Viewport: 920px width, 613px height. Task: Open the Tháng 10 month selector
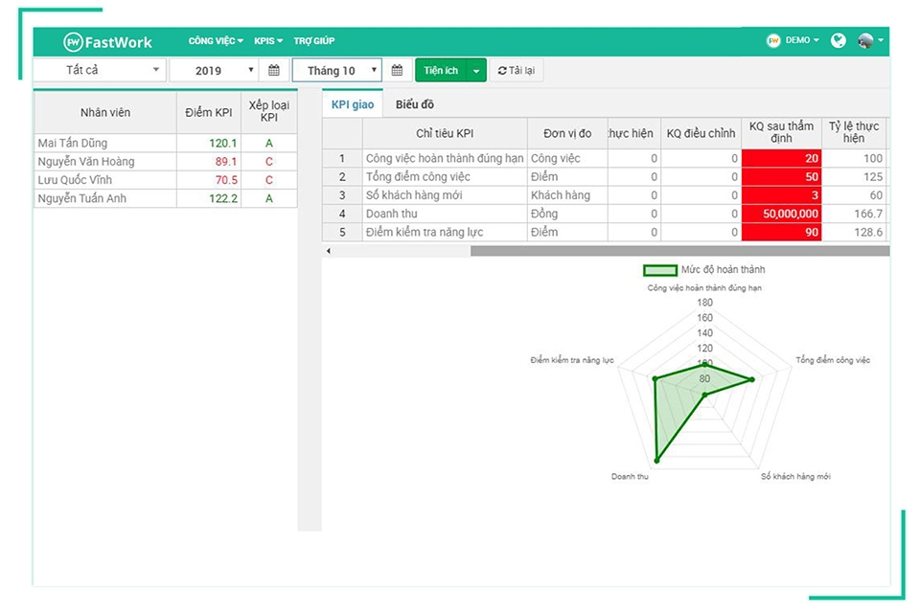(x=336, y=70)
